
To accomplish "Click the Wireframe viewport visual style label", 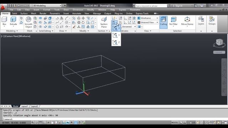I will (25, 36).
